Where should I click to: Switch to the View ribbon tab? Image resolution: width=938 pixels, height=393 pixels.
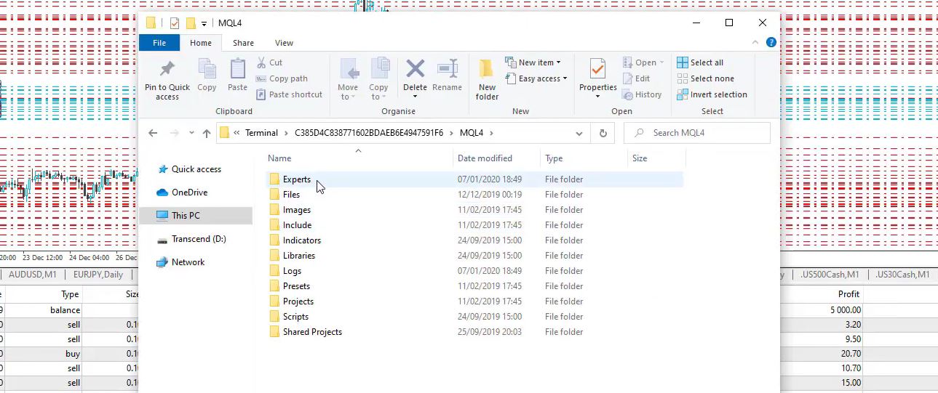click(x=284, y=43)
